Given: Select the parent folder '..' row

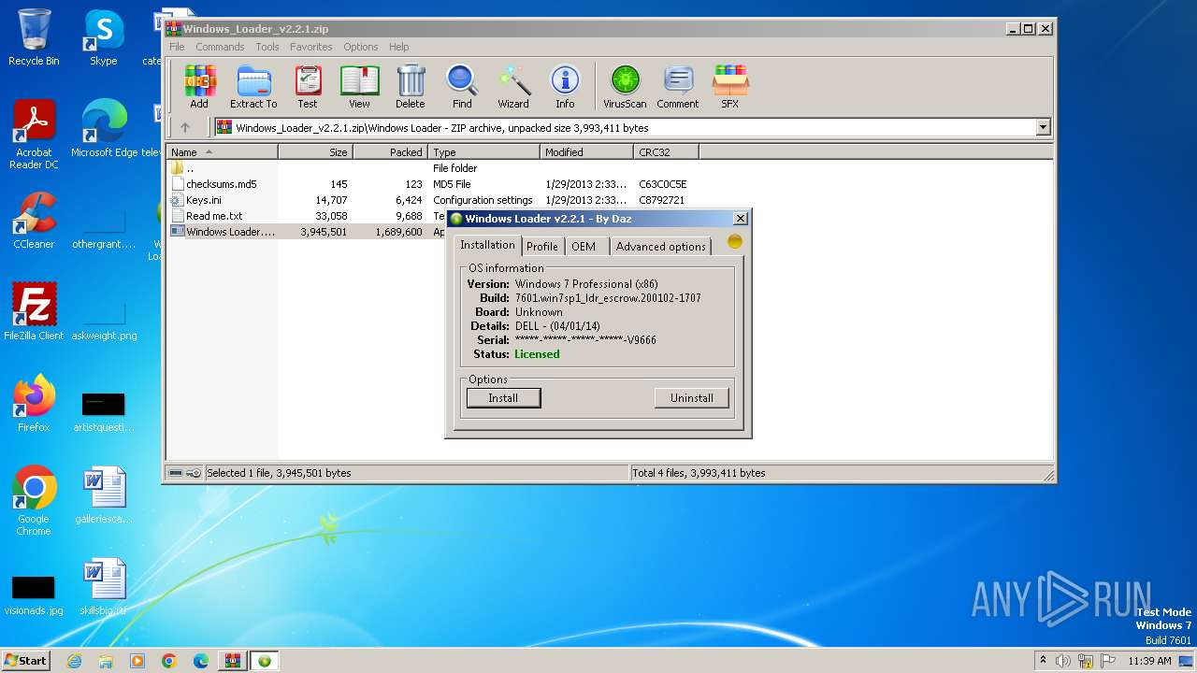Looking at the screenshot, I should pos(430,168).
